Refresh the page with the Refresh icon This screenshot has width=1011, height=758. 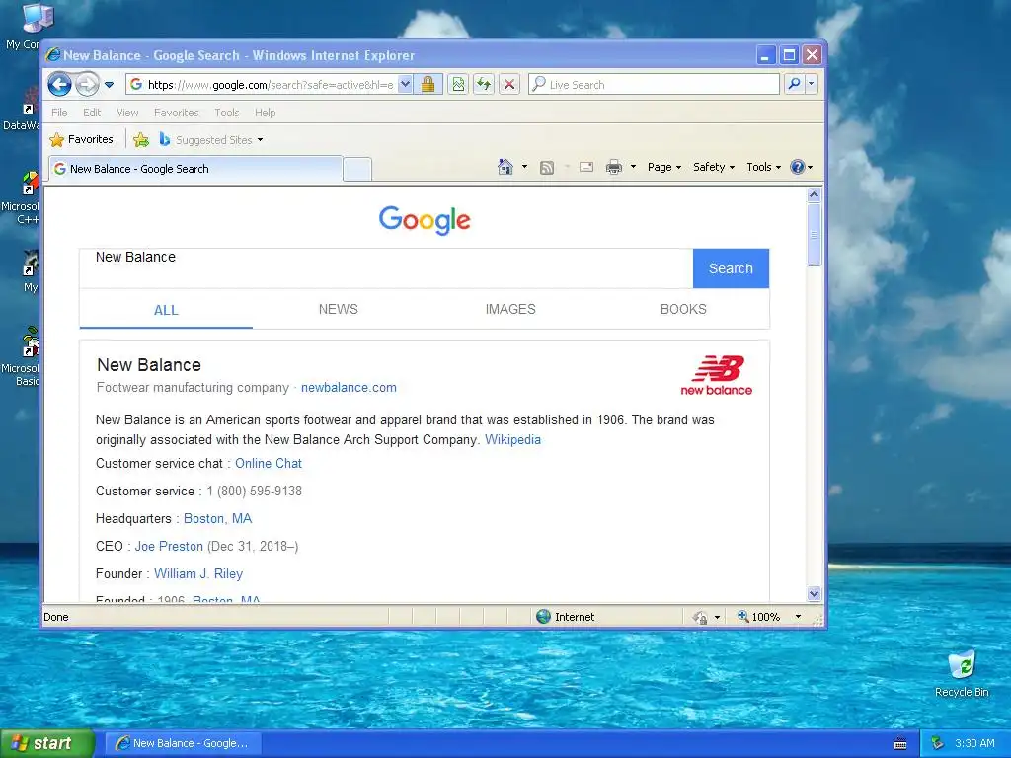484,85
